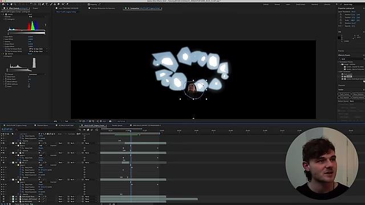Select the Zoom magnifier tool
The height and width of the screenshot is (205, 365).
[15, 4]
